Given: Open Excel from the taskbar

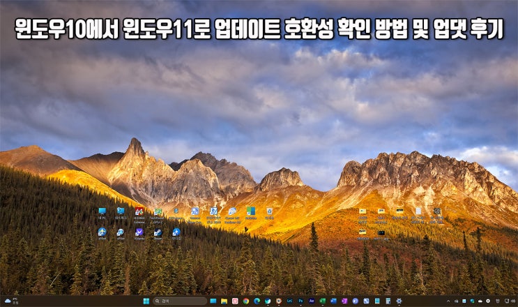Looking at the screenshot, I should pos(322,301).
